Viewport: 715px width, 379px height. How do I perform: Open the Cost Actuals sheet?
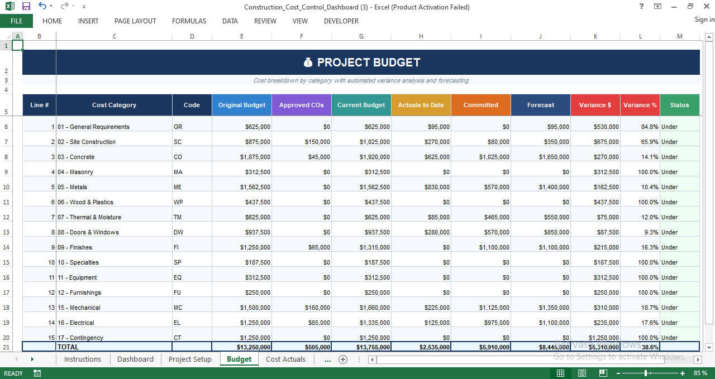click(x=285, y=359)
